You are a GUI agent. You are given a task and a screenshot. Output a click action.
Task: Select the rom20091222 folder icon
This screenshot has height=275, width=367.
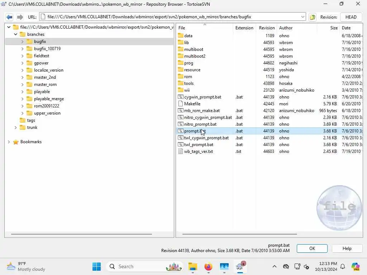coord(29,106)
